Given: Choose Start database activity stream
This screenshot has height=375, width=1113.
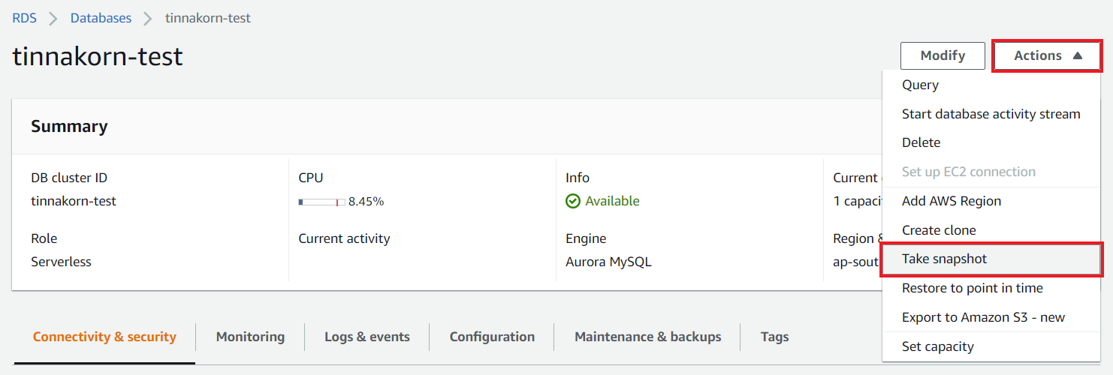Looking at the screenshot, I should (991, 114).
